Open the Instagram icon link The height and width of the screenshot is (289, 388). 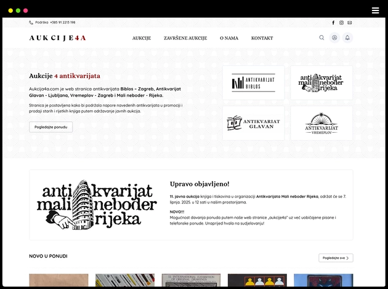(341, 23)
